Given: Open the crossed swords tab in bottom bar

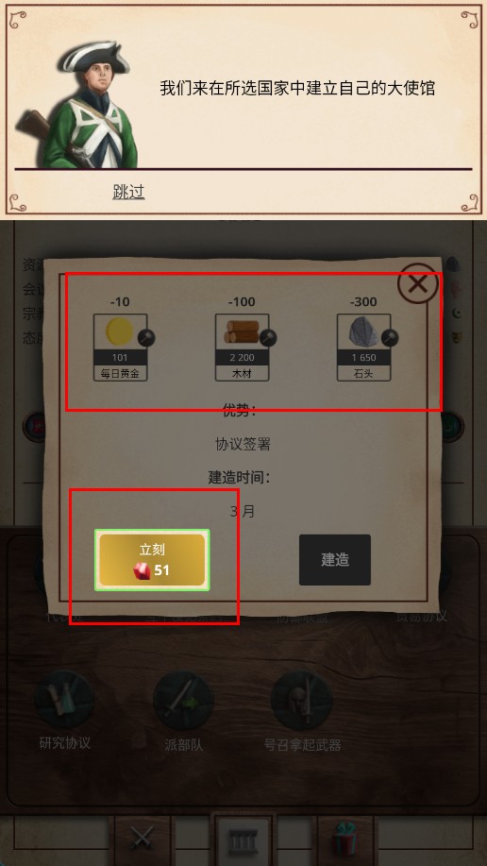Looking at the screenshot, I should tap(142, 840).
